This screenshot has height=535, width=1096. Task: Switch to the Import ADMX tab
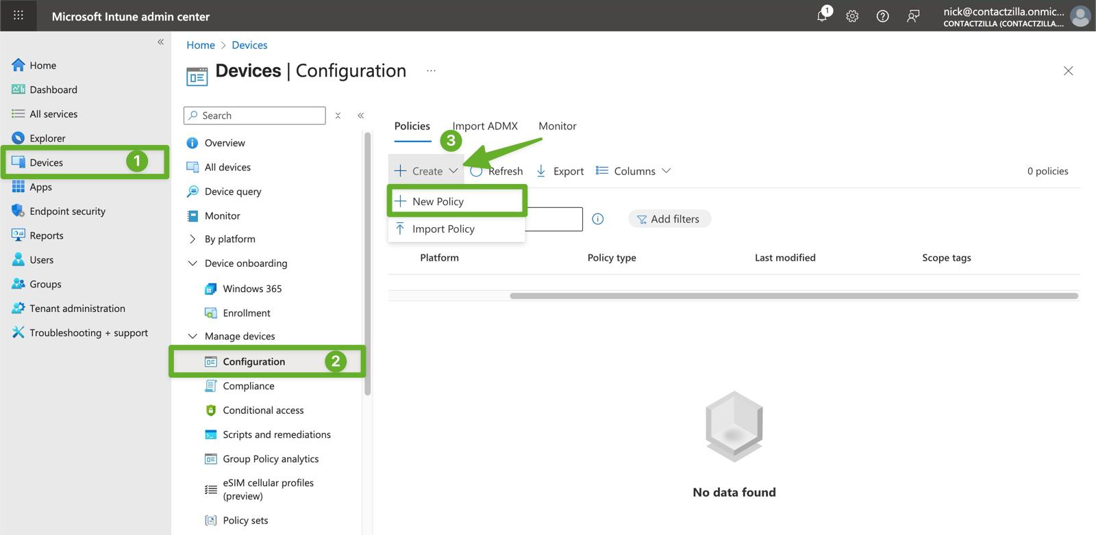point(485,126)
